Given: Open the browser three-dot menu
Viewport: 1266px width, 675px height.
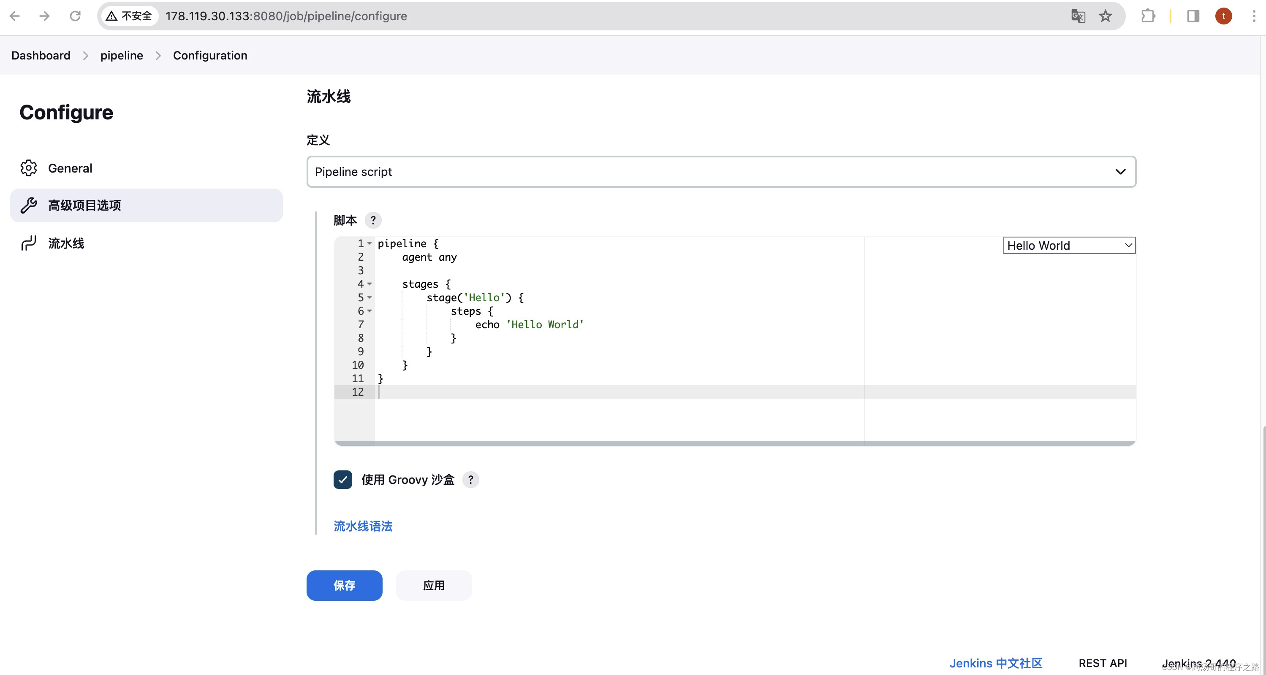Looking at the screenshot, I should click(x=1254, y=16).
